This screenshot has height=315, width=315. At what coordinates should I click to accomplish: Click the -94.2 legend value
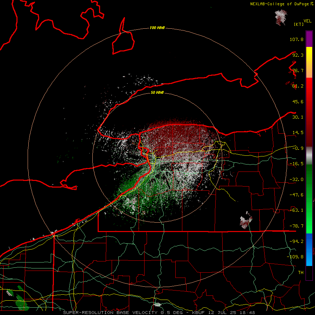pyautogui.click(x=296, y=241)
